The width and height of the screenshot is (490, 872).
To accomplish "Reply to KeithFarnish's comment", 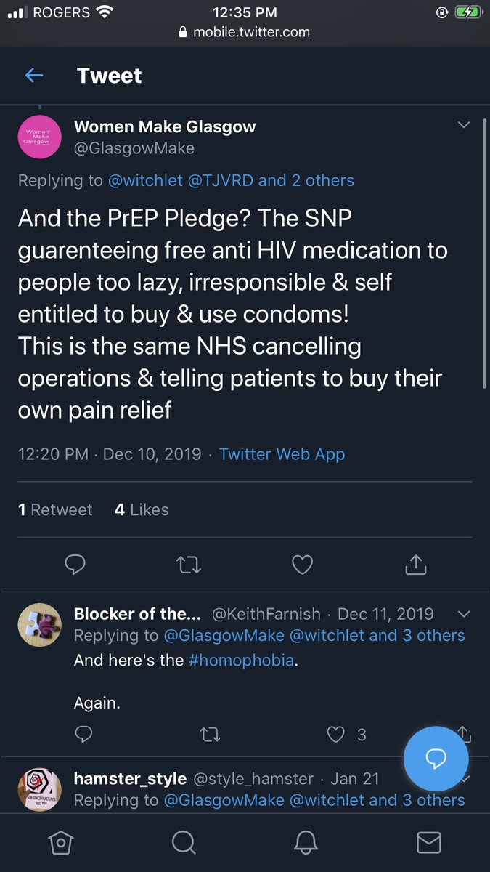I will 83,735.
